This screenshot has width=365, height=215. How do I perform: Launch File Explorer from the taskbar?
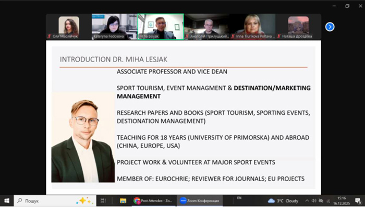click(x=123, y=200)
